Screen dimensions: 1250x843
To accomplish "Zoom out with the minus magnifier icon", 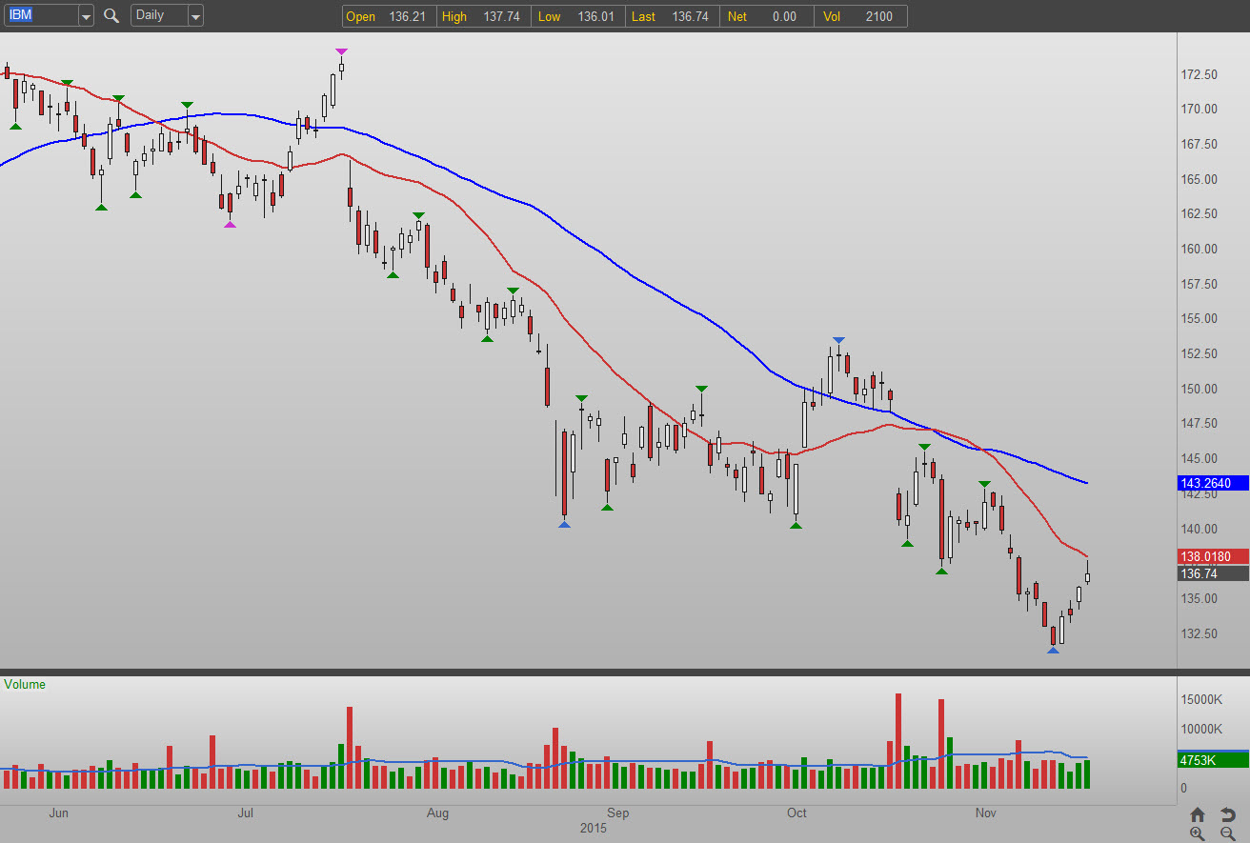I will (1228, 833).
